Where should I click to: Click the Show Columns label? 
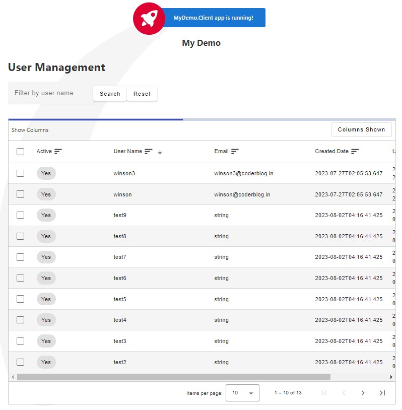[x=30, y=130]
